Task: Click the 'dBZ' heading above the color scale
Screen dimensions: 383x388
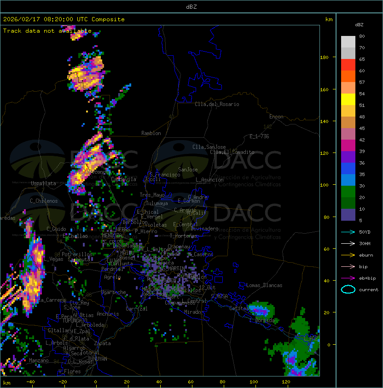Action: click(359, 25)
